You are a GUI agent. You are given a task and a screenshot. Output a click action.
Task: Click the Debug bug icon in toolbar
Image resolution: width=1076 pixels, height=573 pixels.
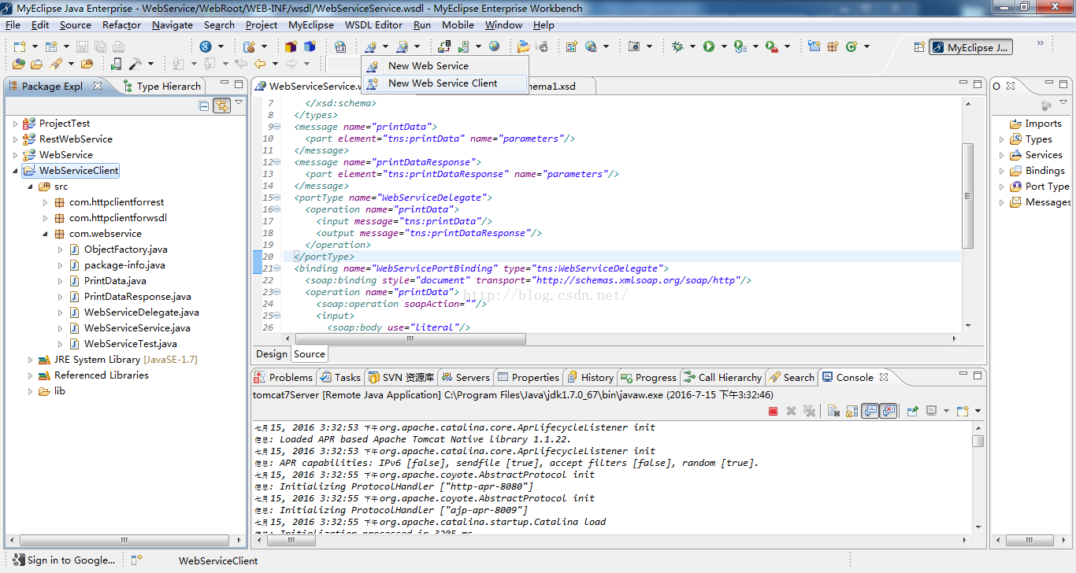coord(677,47)
